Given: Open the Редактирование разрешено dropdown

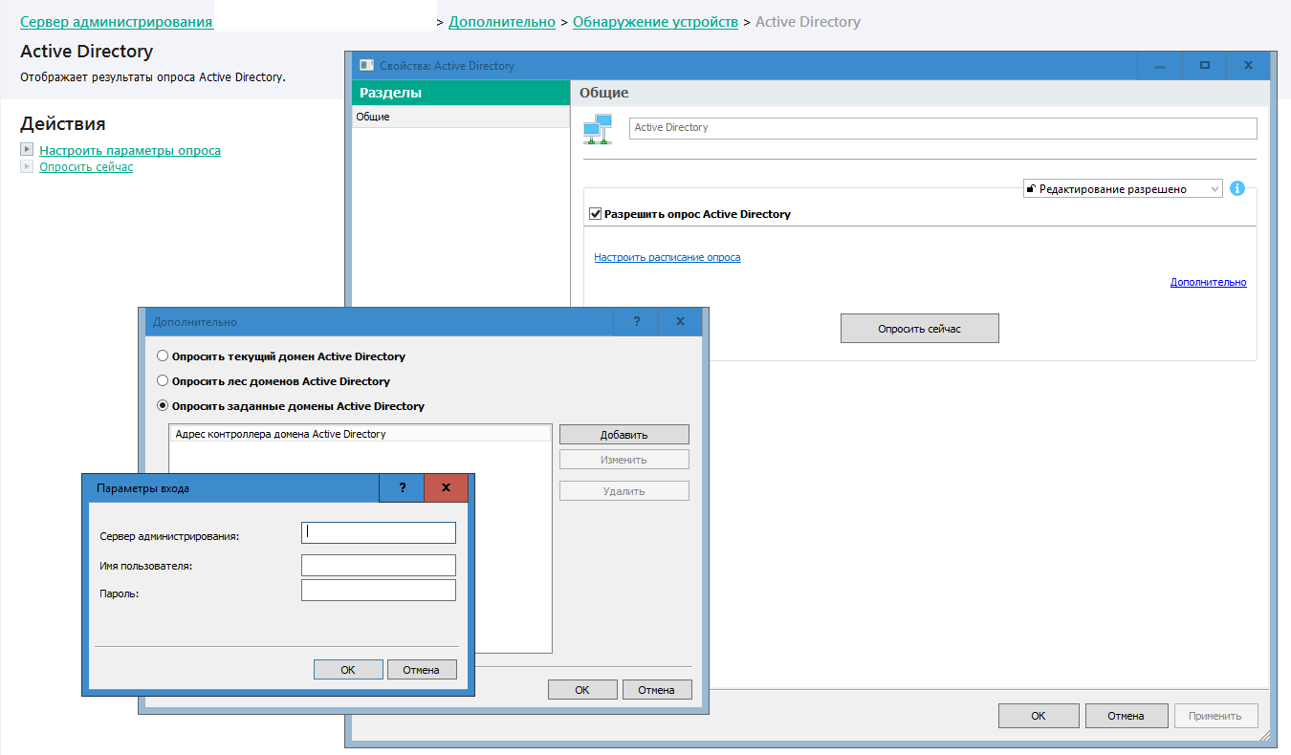Looking at the screenshot, I should pyautogui.click(x=1123, y=189).
